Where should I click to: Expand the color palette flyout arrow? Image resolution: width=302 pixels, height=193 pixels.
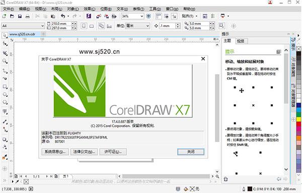298,35
